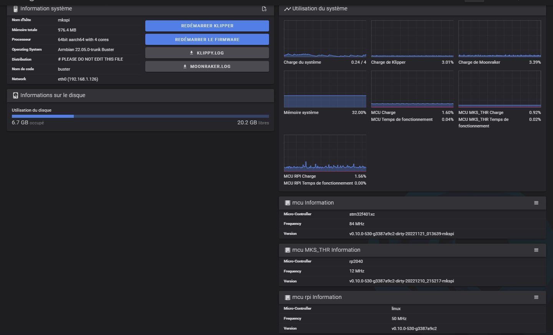
Task: Click the chip icon beside mcu MKS_THR Information
Action: click(287, 250)
